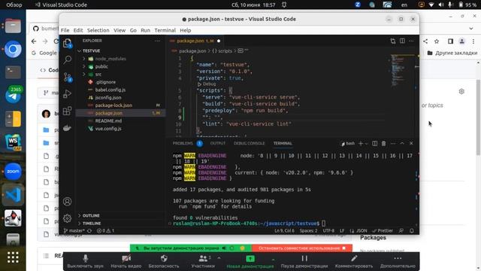Kill the terminal with the trash icon

point(383,144)
